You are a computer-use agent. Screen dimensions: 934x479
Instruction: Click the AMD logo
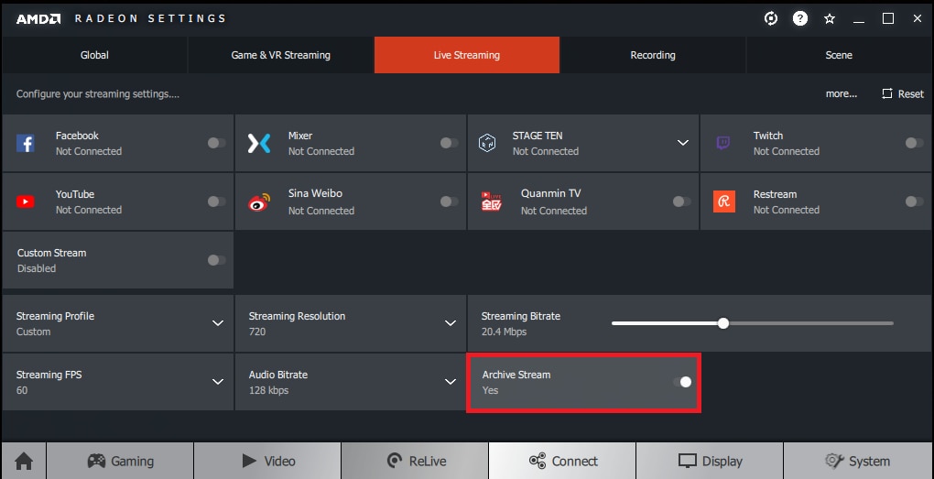[x=38, y=18]
